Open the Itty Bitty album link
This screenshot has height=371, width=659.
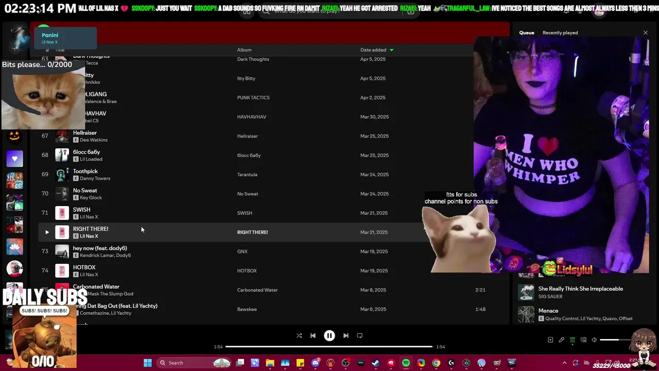click(246, 78)
